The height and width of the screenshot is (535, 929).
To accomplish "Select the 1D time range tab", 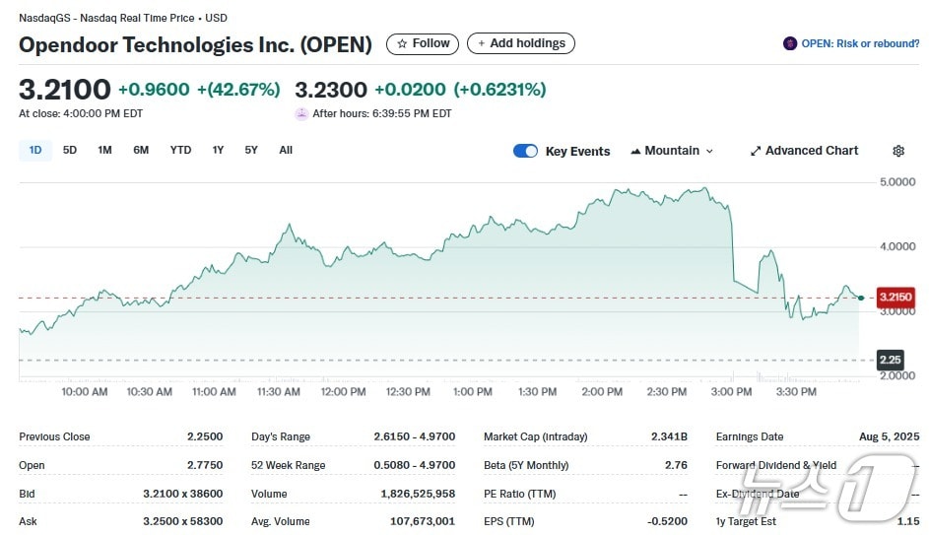I will (x=35, y=150).
